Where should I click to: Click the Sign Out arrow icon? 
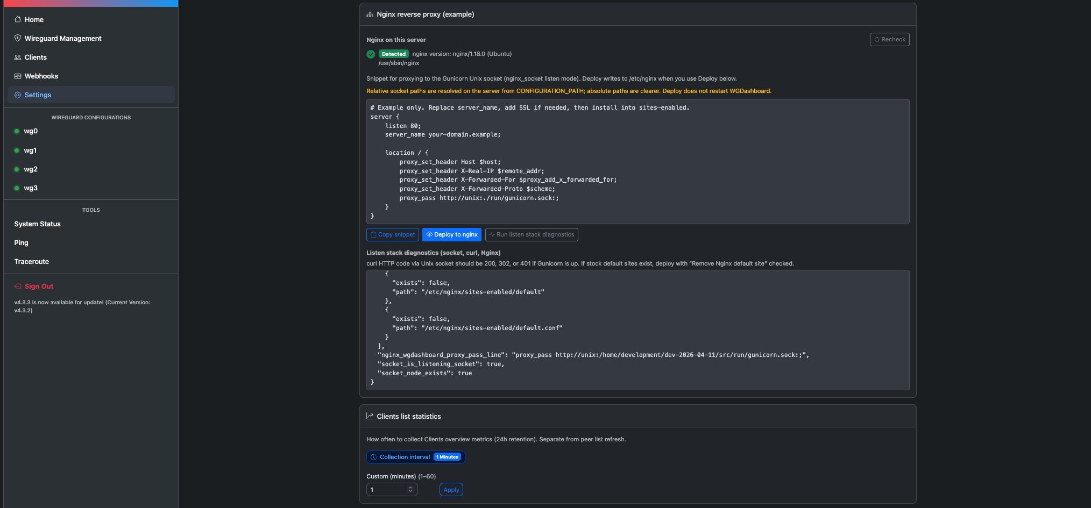18,287
